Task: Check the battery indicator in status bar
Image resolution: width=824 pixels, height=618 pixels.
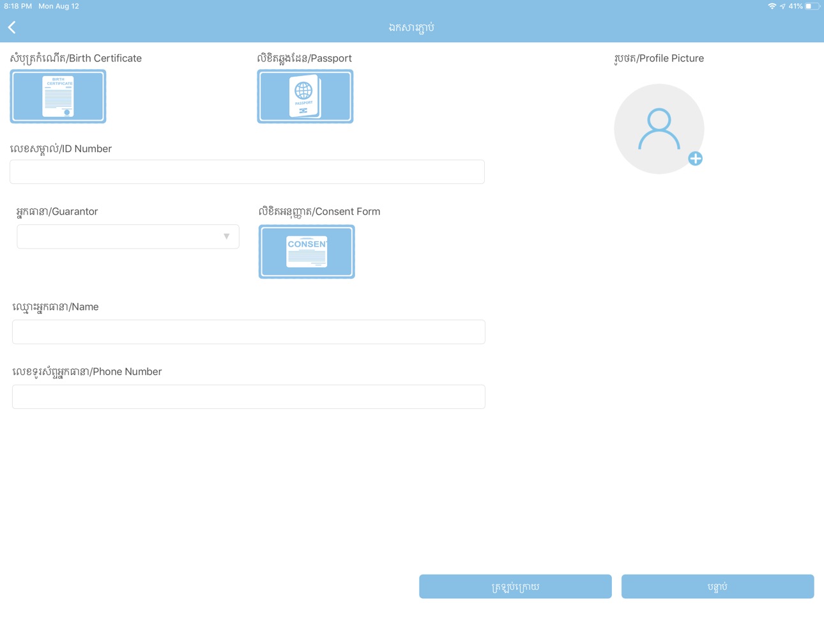Action: (x=813, y=6)
